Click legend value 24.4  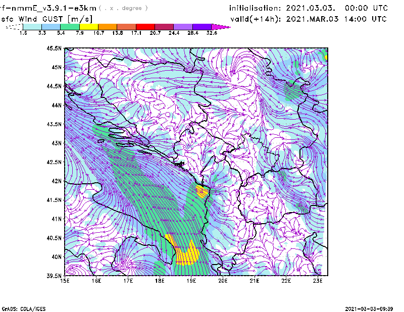[174, 33]
